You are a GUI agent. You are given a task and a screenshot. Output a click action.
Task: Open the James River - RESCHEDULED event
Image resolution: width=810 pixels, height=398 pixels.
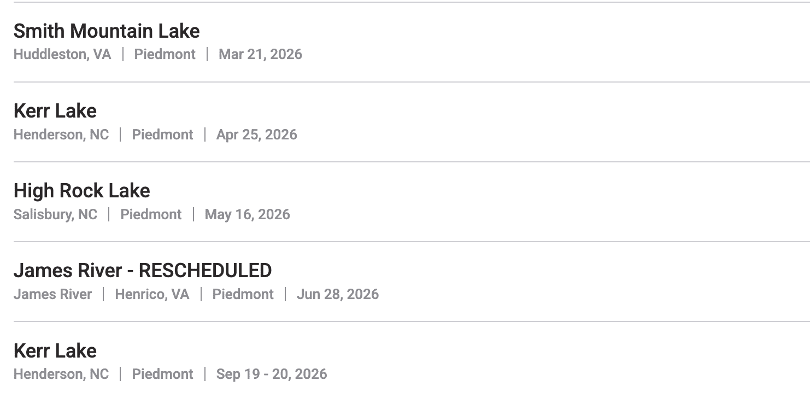click(143, 271)
